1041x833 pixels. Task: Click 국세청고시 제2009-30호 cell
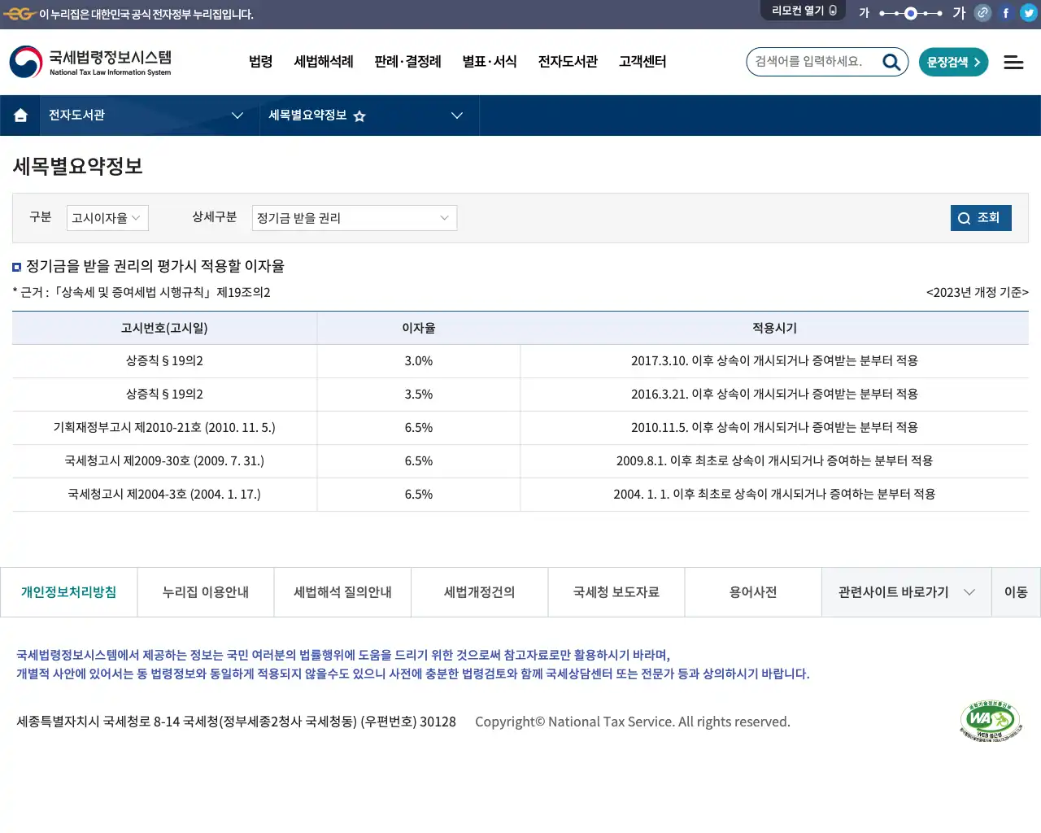[x=164, y=461]
